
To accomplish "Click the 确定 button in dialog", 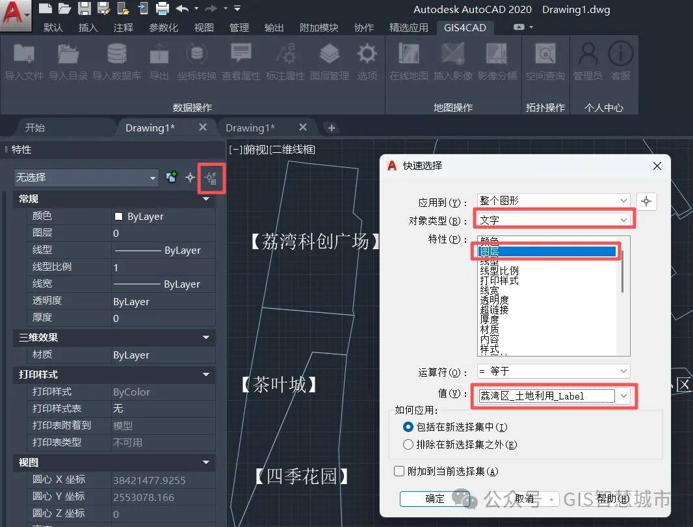I will pos(434,499).
